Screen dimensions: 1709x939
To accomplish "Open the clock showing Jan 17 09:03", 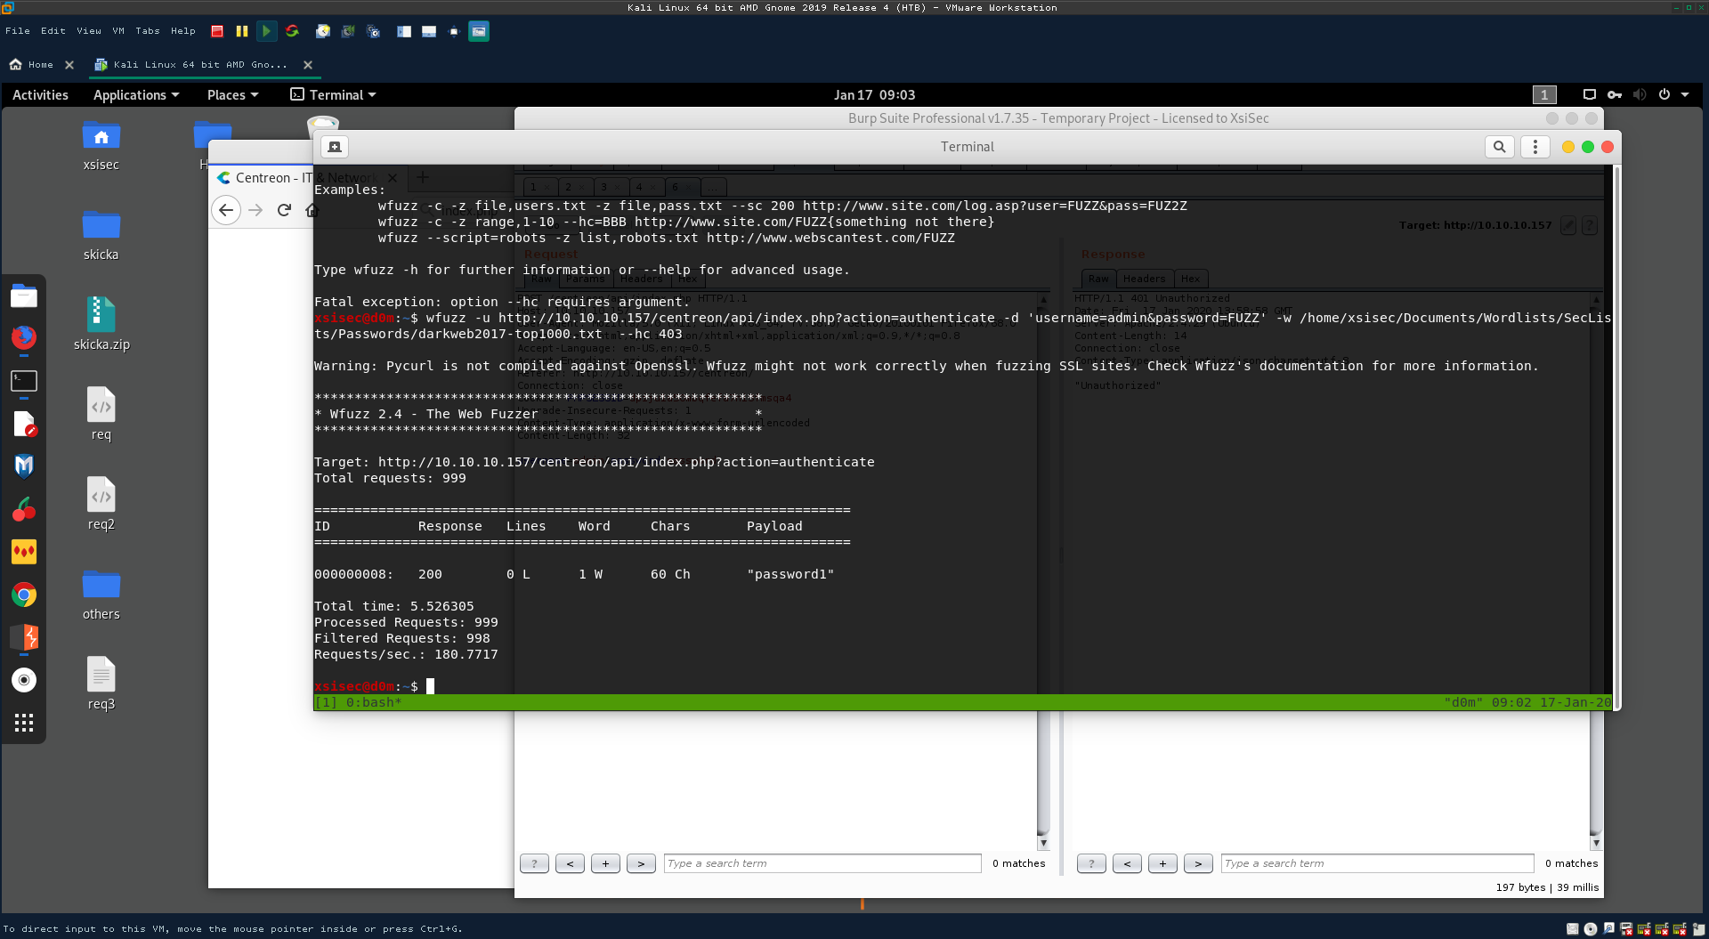I will pyautogui.click(x=874, y=95).
